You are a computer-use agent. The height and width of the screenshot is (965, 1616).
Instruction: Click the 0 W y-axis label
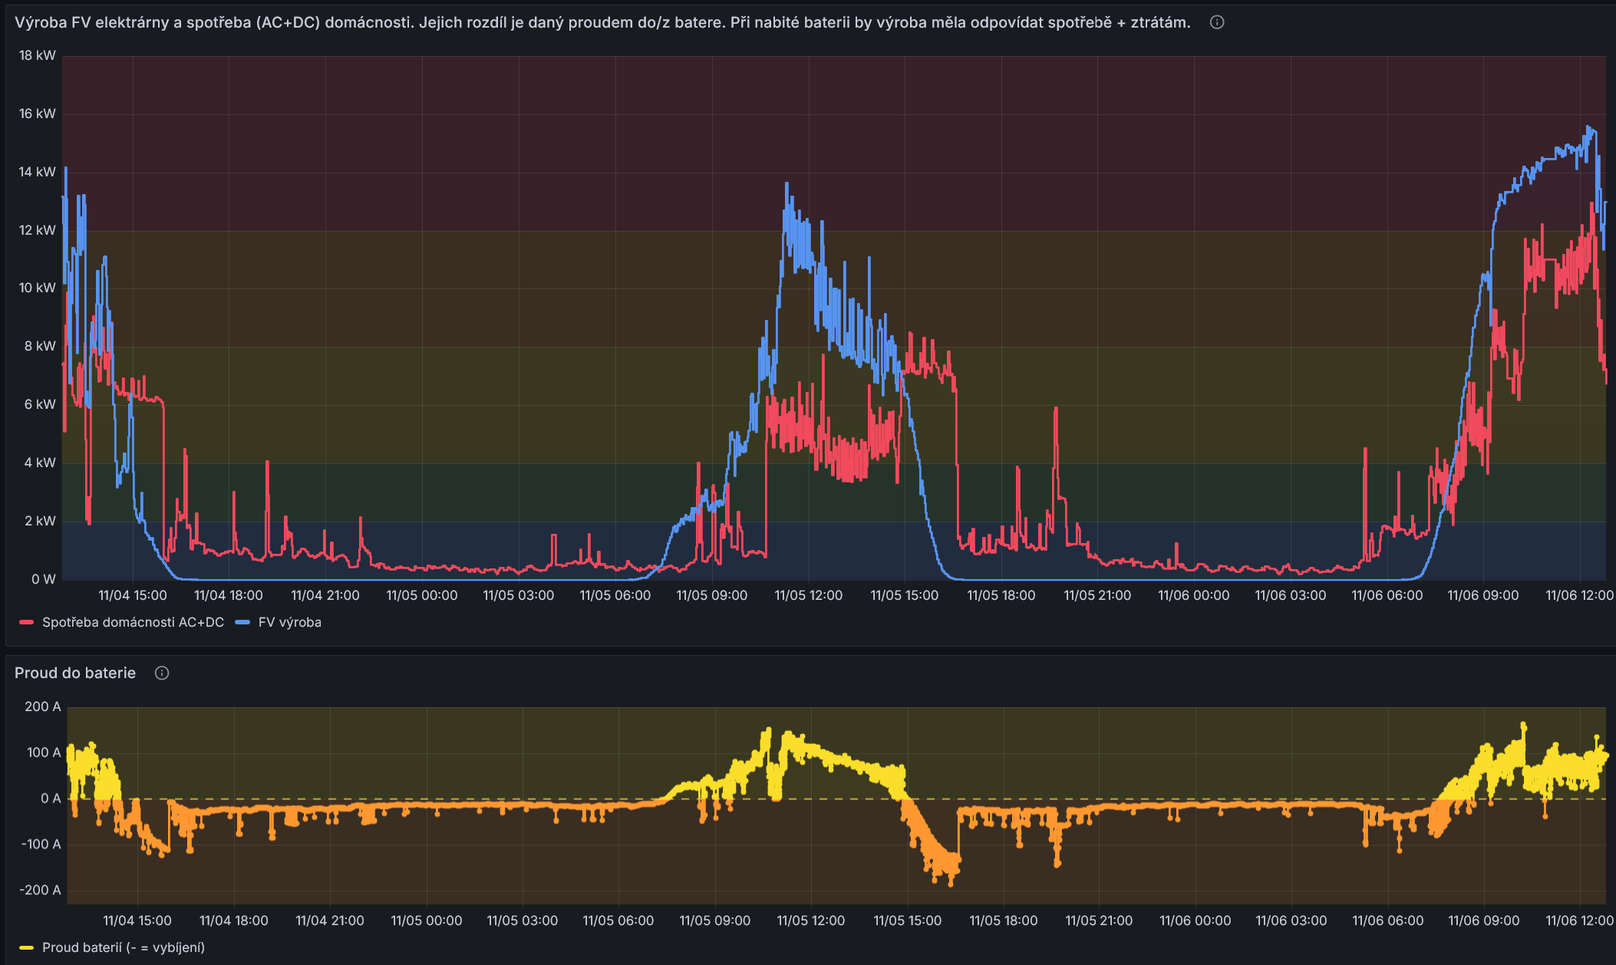click(43, 579)
